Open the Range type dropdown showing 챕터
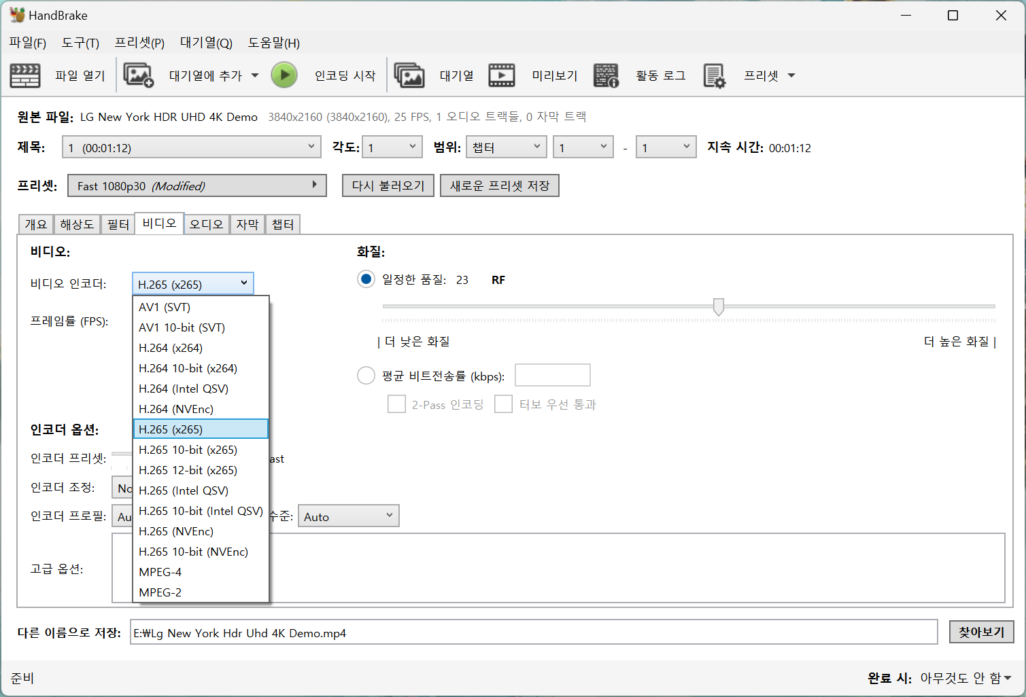The height and width of the screenshot is (697, 1026). (x=507, y=147)
